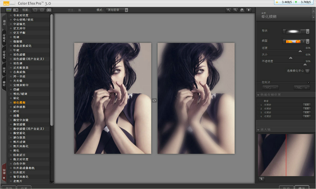Switch to side-by-side preview view
Viewport: 316px width, 189px height.
click(x=49, y=10)
